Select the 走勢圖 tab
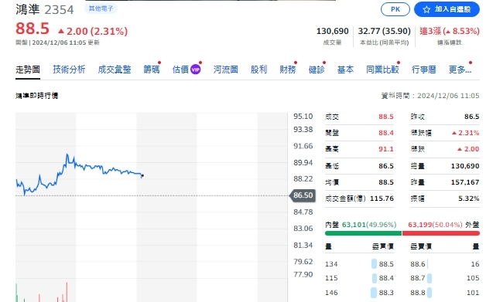This screenshot has width=486, height=302. (x=28, y=70)
